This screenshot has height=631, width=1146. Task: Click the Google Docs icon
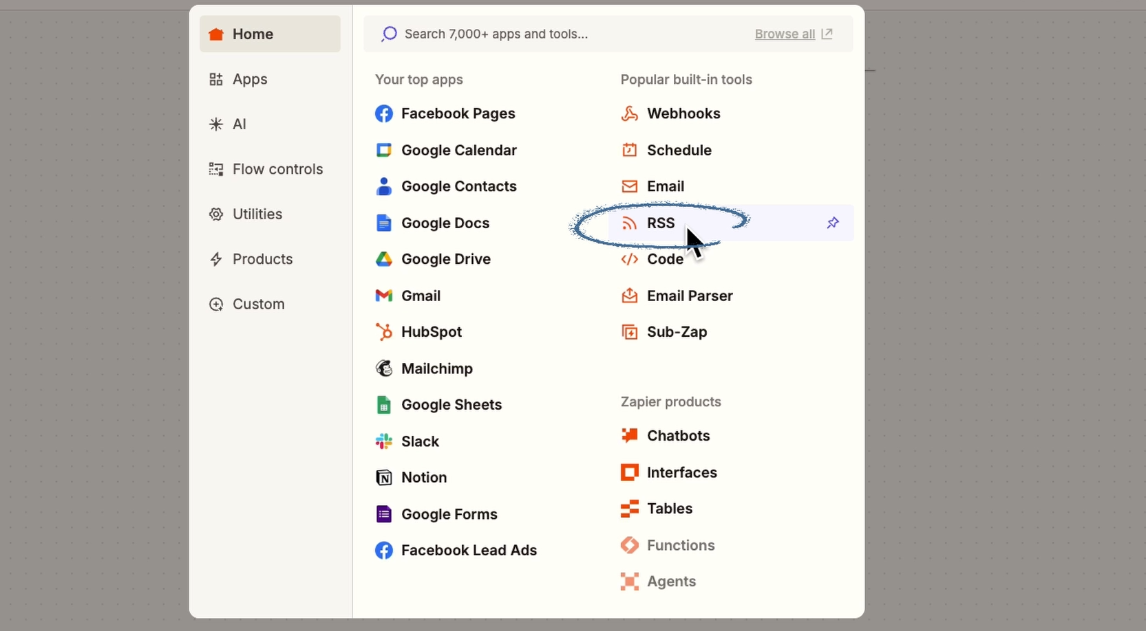pyautogui.click(x=384, y=223)
